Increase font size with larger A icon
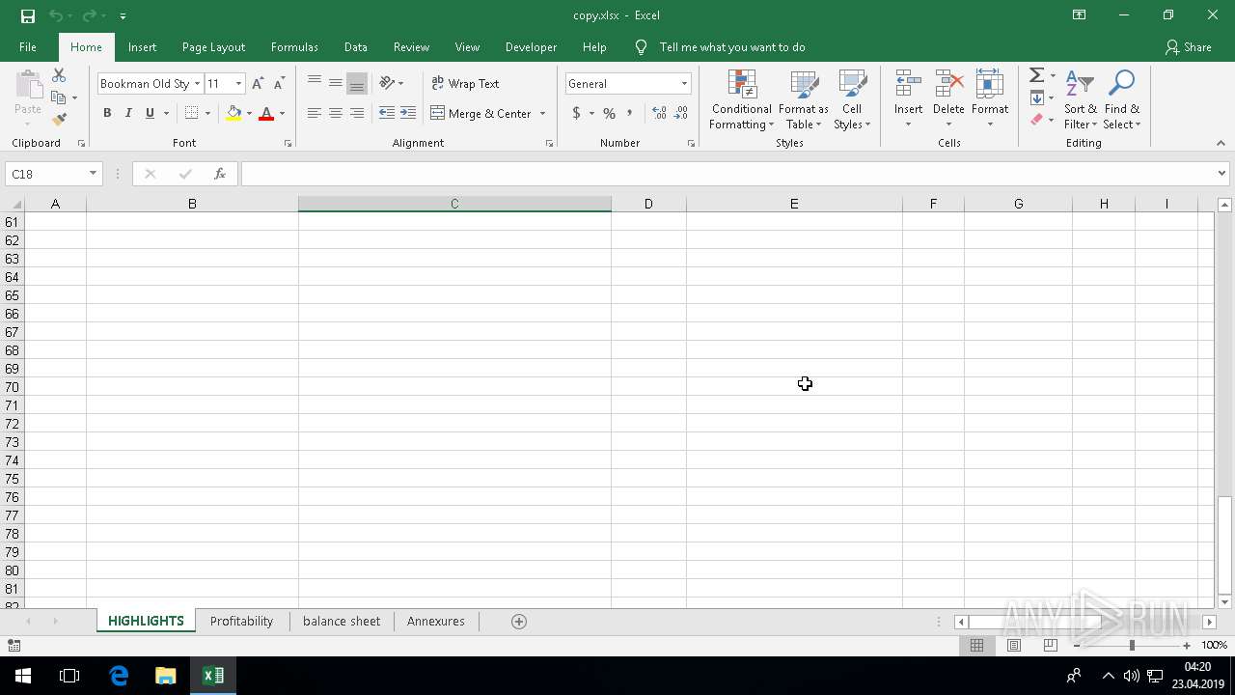1235x695 pixels. [258, 84]
